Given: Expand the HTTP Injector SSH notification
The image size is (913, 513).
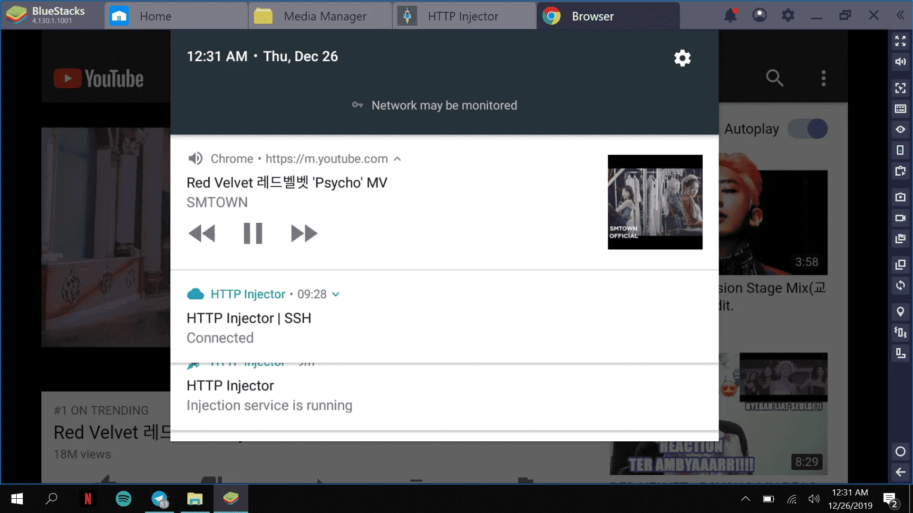Looking at the screenshot, I should coord(336,294).
